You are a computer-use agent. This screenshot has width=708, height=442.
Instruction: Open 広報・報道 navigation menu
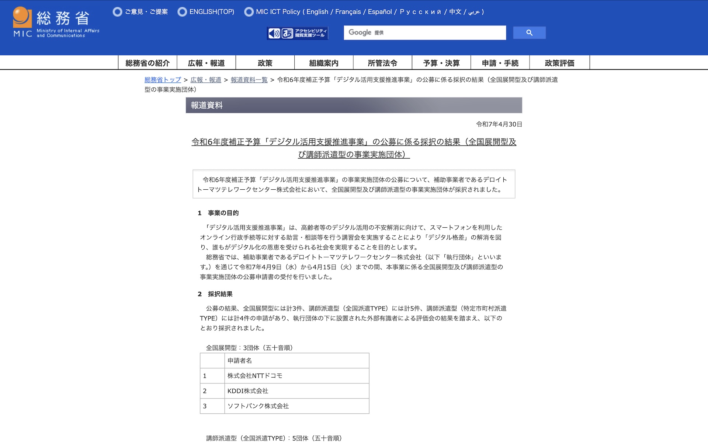(206, 63)
